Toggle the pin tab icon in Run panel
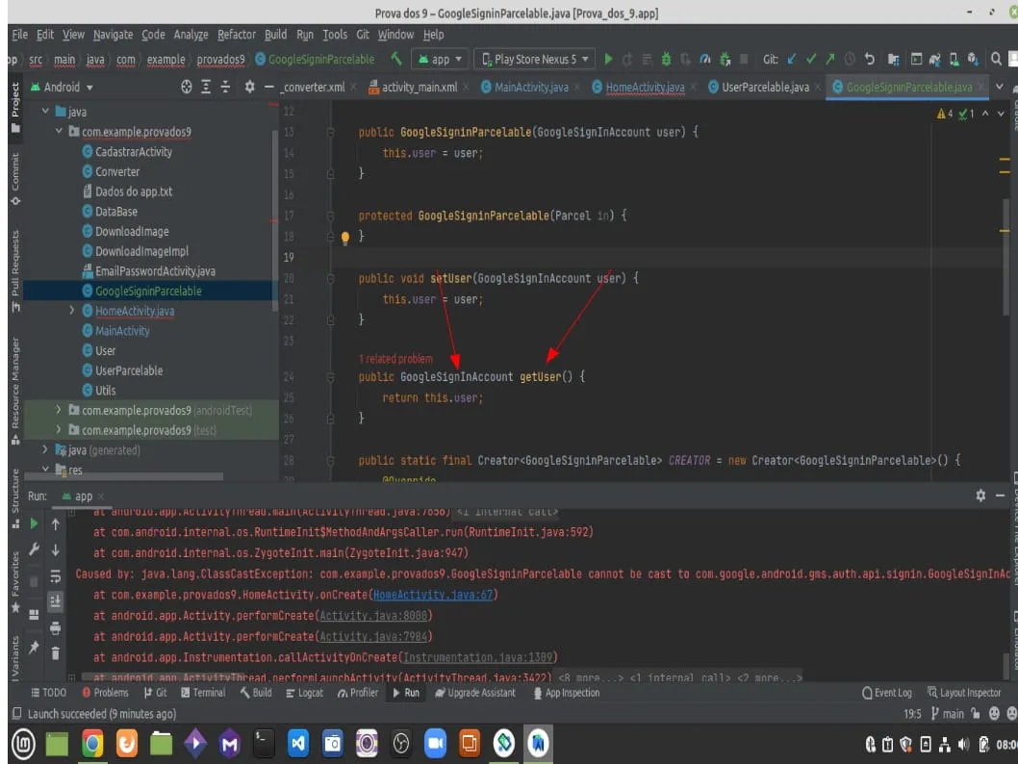 (34, 648)
